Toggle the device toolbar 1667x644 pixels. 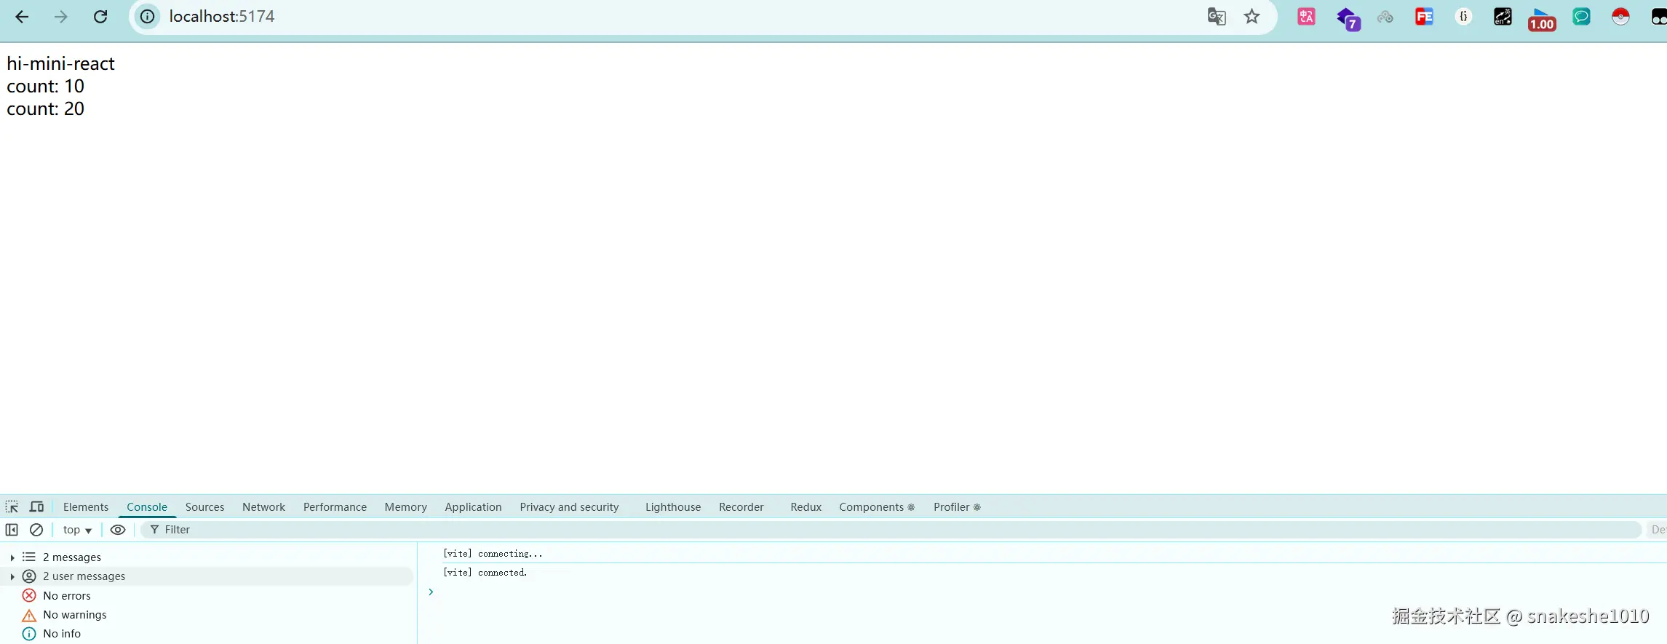(x=36, y=507)
